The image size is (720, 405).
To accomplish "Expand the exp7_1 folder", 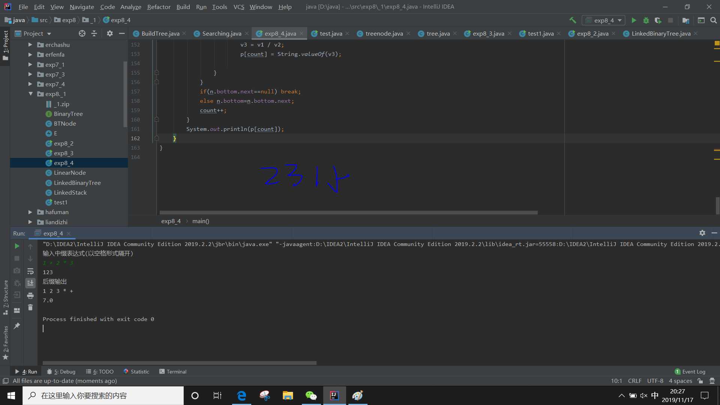I will 30,64.
